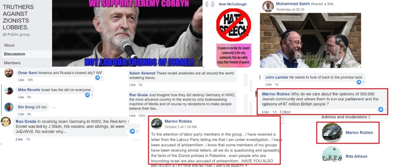Click the three-dot options beside Din Dong's comment
The image size is (394, 167).
coord(54,107)
